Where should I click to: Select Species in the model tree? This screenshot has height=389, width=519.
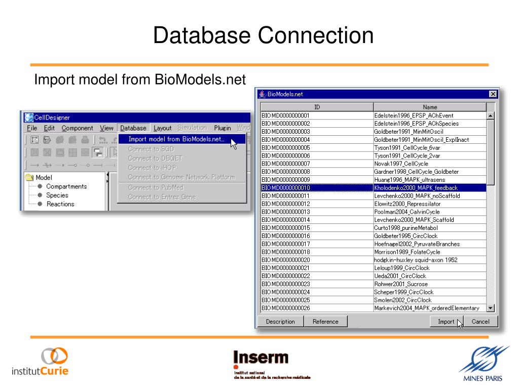pos(57,196)
